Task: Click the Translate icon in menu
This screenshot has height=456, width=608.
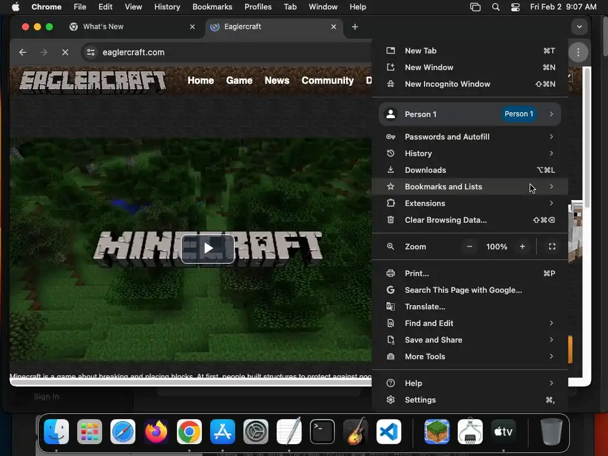Action: (x=391, y=307)
